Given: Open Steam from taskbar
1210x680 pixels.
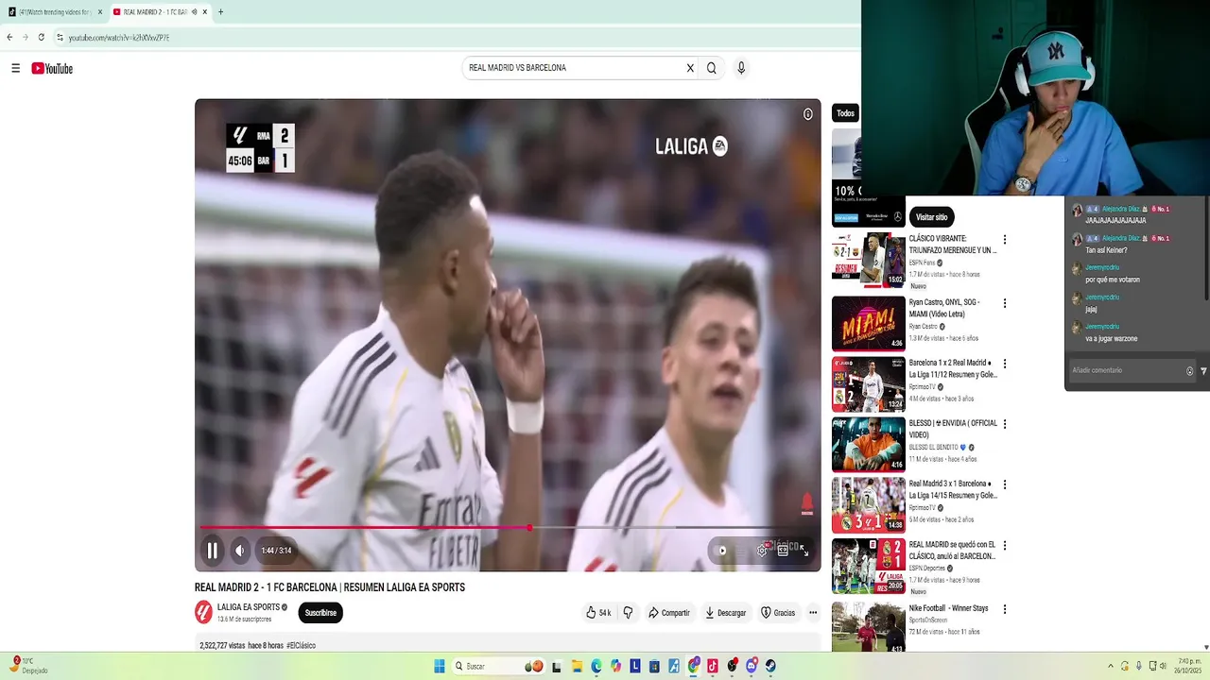Looking at the screenshot, I should coord(770,666).
